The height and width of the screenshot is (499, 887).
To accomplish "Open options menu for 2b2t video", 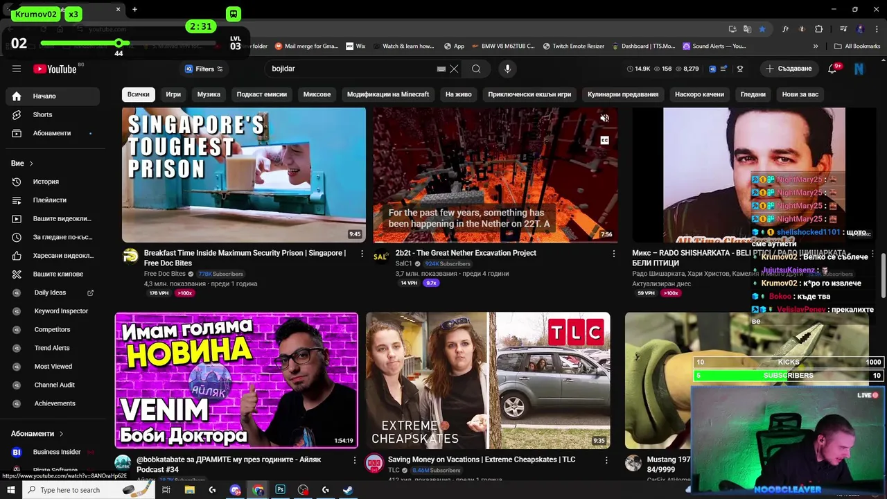I will 613,254.
